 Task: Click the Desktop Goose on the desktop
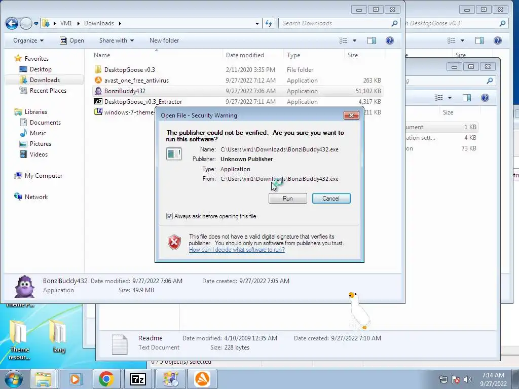[x=359, y=311]
